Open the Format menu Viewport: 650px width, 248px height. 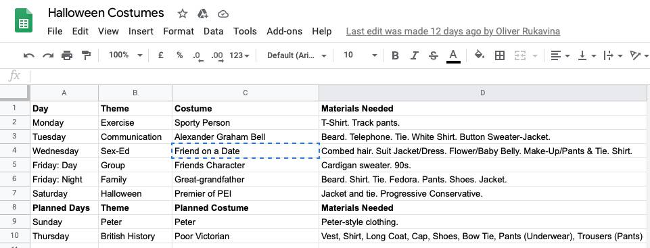[179, 32]
